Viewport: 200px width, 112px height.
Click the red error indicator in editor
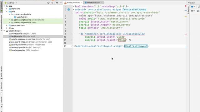pos(185,6)
